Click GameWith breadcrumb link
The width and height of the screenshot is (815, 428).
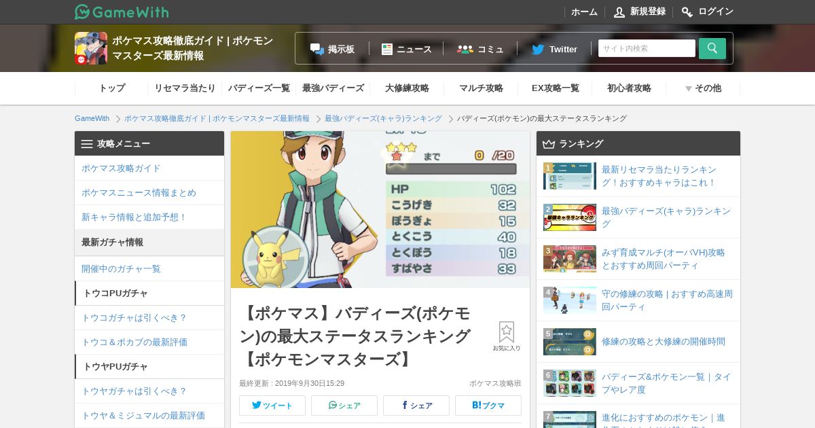click(92, 118)
